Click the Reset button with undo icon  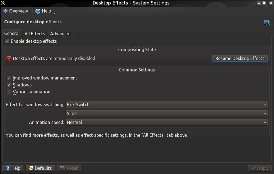tap(69, 168)
